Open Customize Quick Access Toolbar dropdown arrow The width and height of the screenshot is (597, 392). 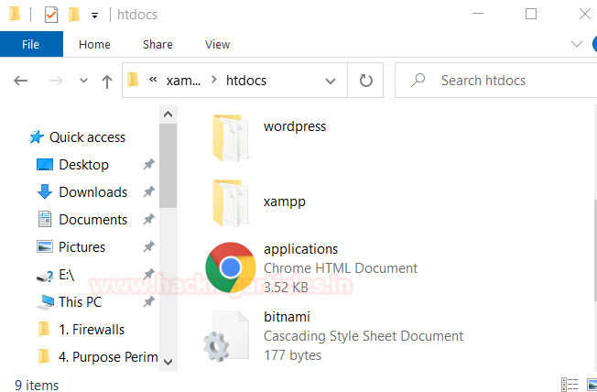tap(94, 16)
